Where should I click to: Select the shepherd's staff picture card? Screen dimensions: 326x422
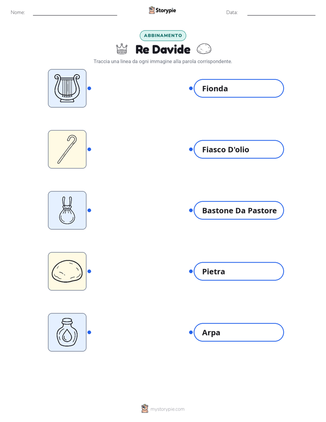click(67, 149)
